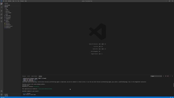The image size is (174, 98).
Task: Maximize the panel size chevron
Action: tap(170, 76)
